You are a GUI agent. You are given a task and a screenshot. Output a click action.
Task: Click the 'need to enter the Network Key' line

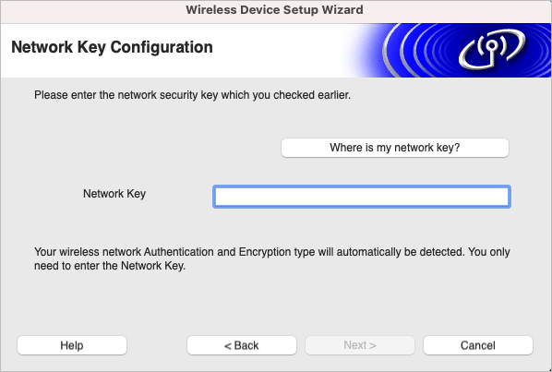[110, 266]
